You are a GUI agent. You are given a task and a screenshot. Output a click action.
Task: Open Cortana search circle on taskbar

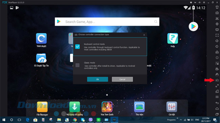[x=12, y=120]
